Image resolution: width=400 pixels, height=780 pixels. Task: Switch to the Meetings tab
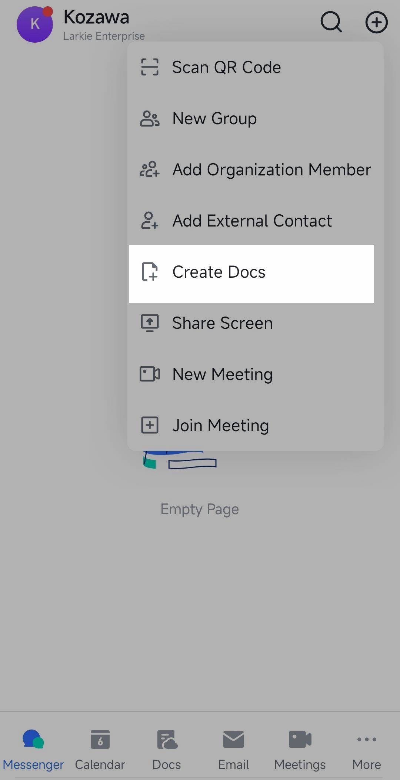(300, 748)
